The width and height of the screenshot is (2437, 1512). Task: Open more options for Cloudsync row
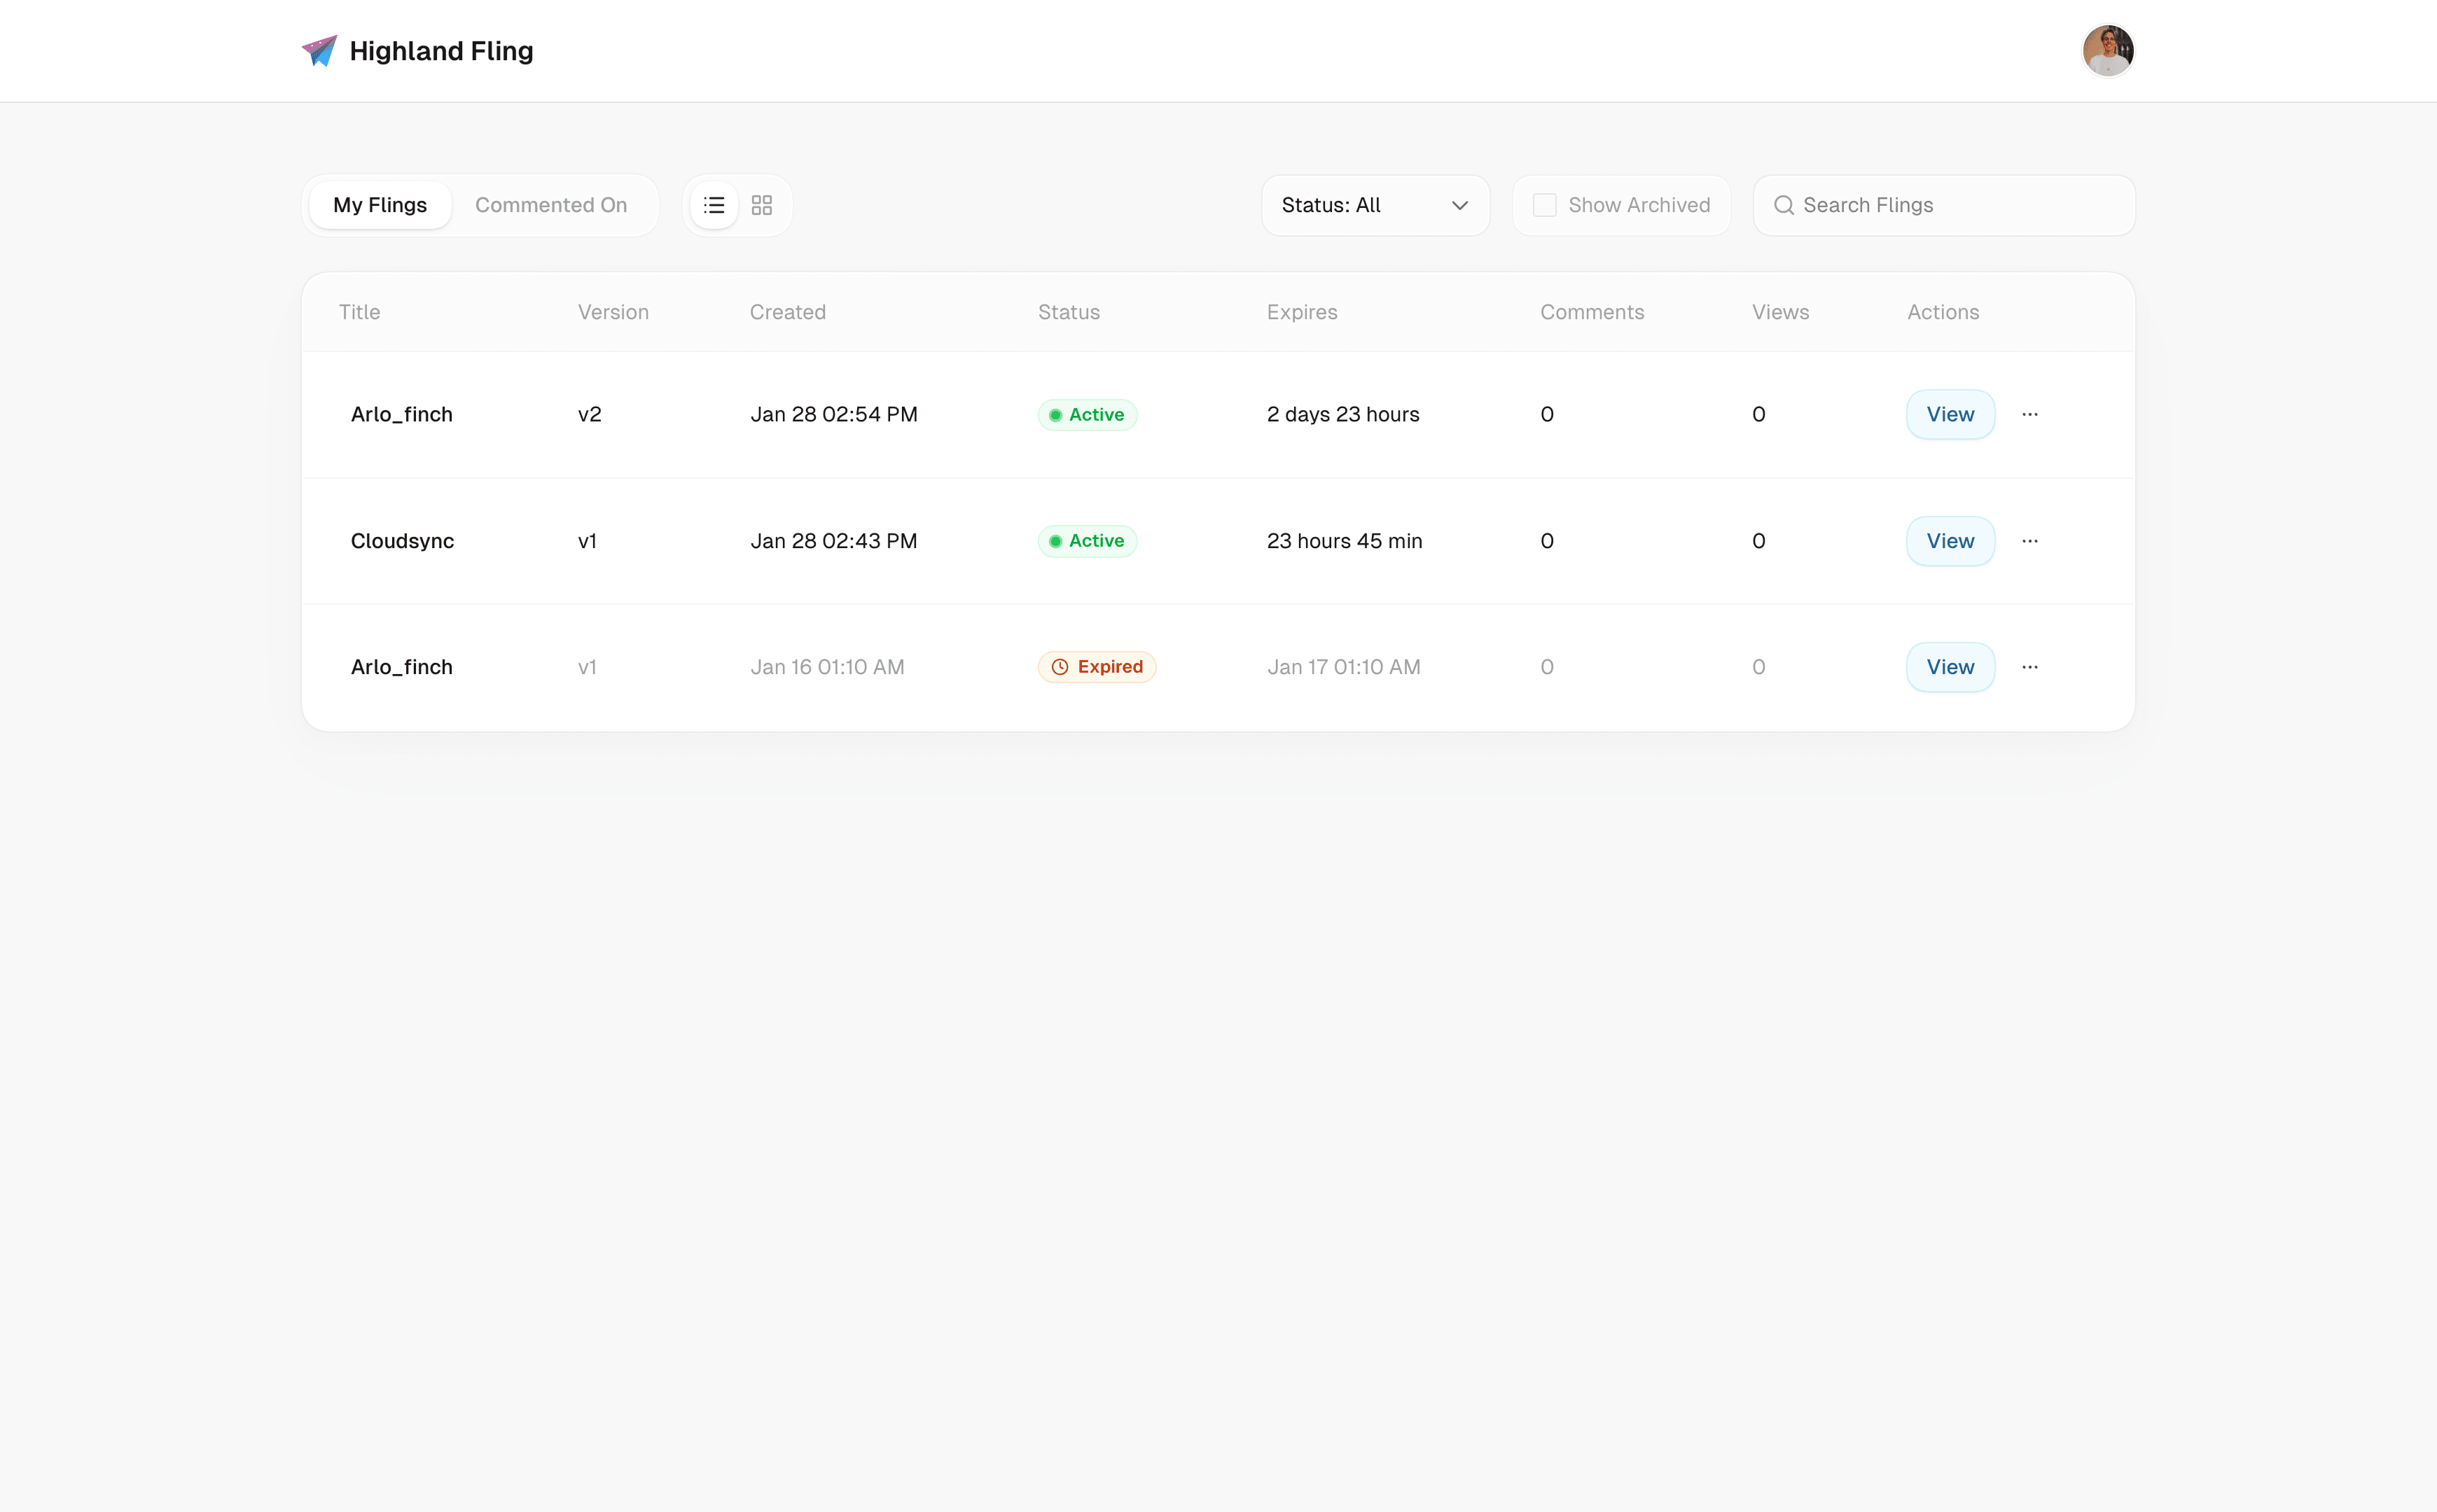2029,541
